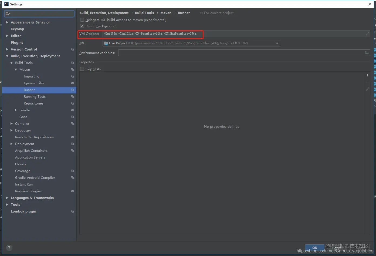Go to the Clouds settings page
Screen dimensions: 376x256
21,164
